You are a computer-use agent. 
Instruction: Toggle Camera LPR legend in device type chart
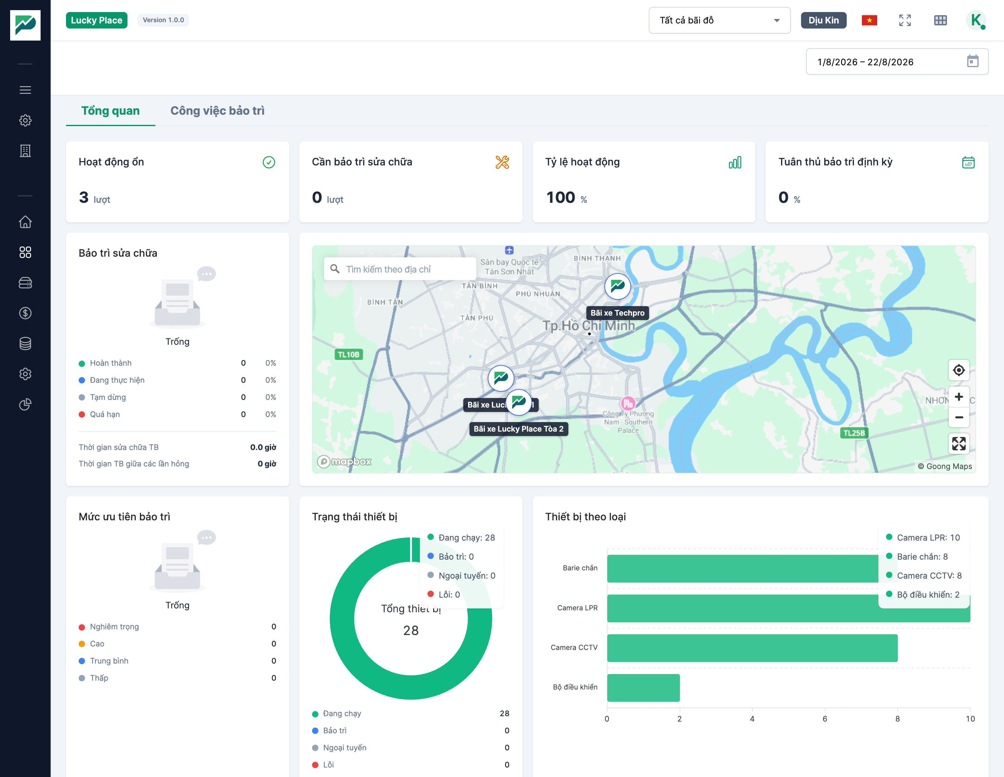tap(923, 538)
